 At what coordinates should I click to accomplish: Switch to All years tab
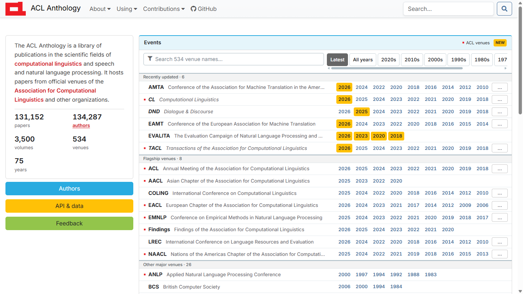363,60
